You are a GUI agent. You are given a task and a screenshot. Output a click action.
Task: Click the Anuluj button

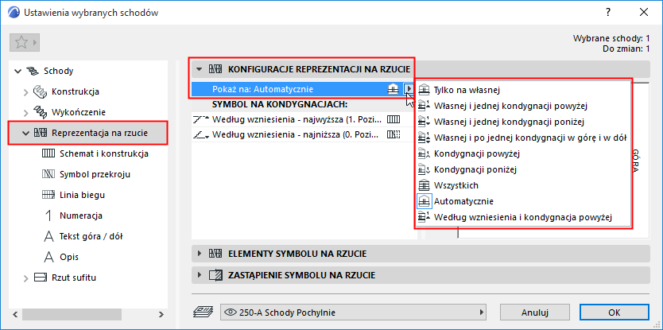click(x=535, y=313)
